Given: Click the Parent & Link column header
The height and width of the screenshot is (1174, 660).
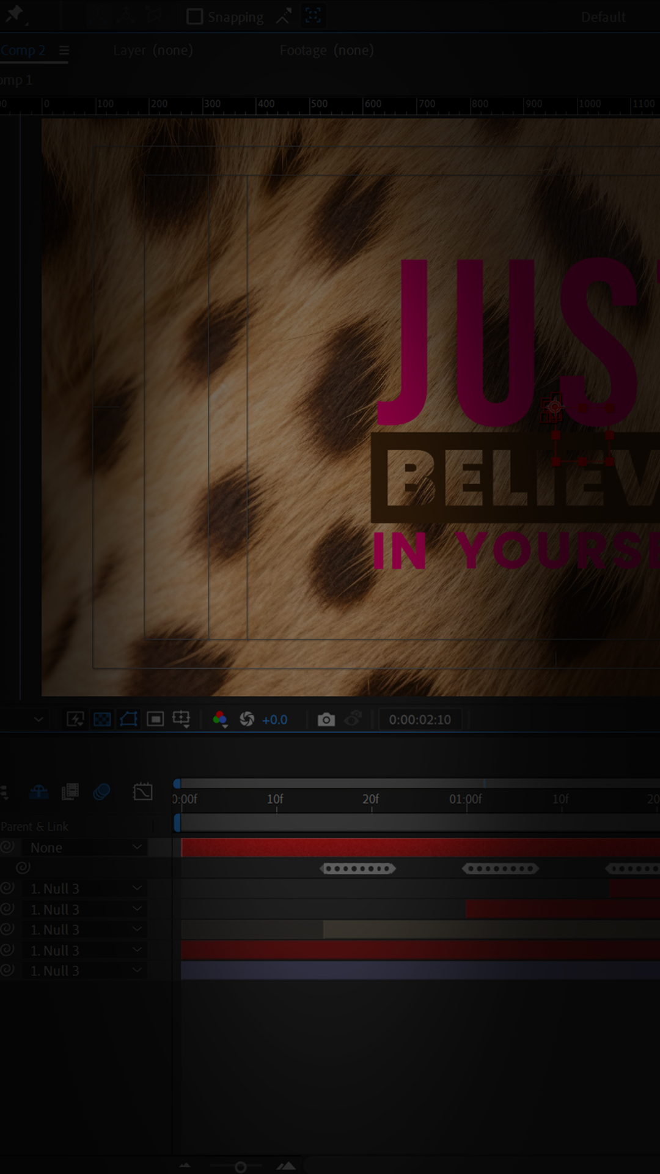Looking at the screenshot, I should [35, 827].
